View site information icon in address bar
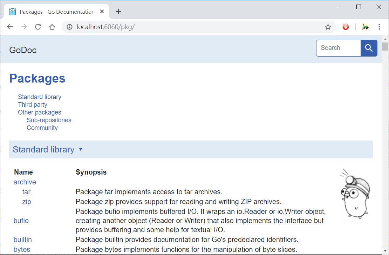Image resolution: width=389 pixels, height=255 pixels. coord(69,27)
